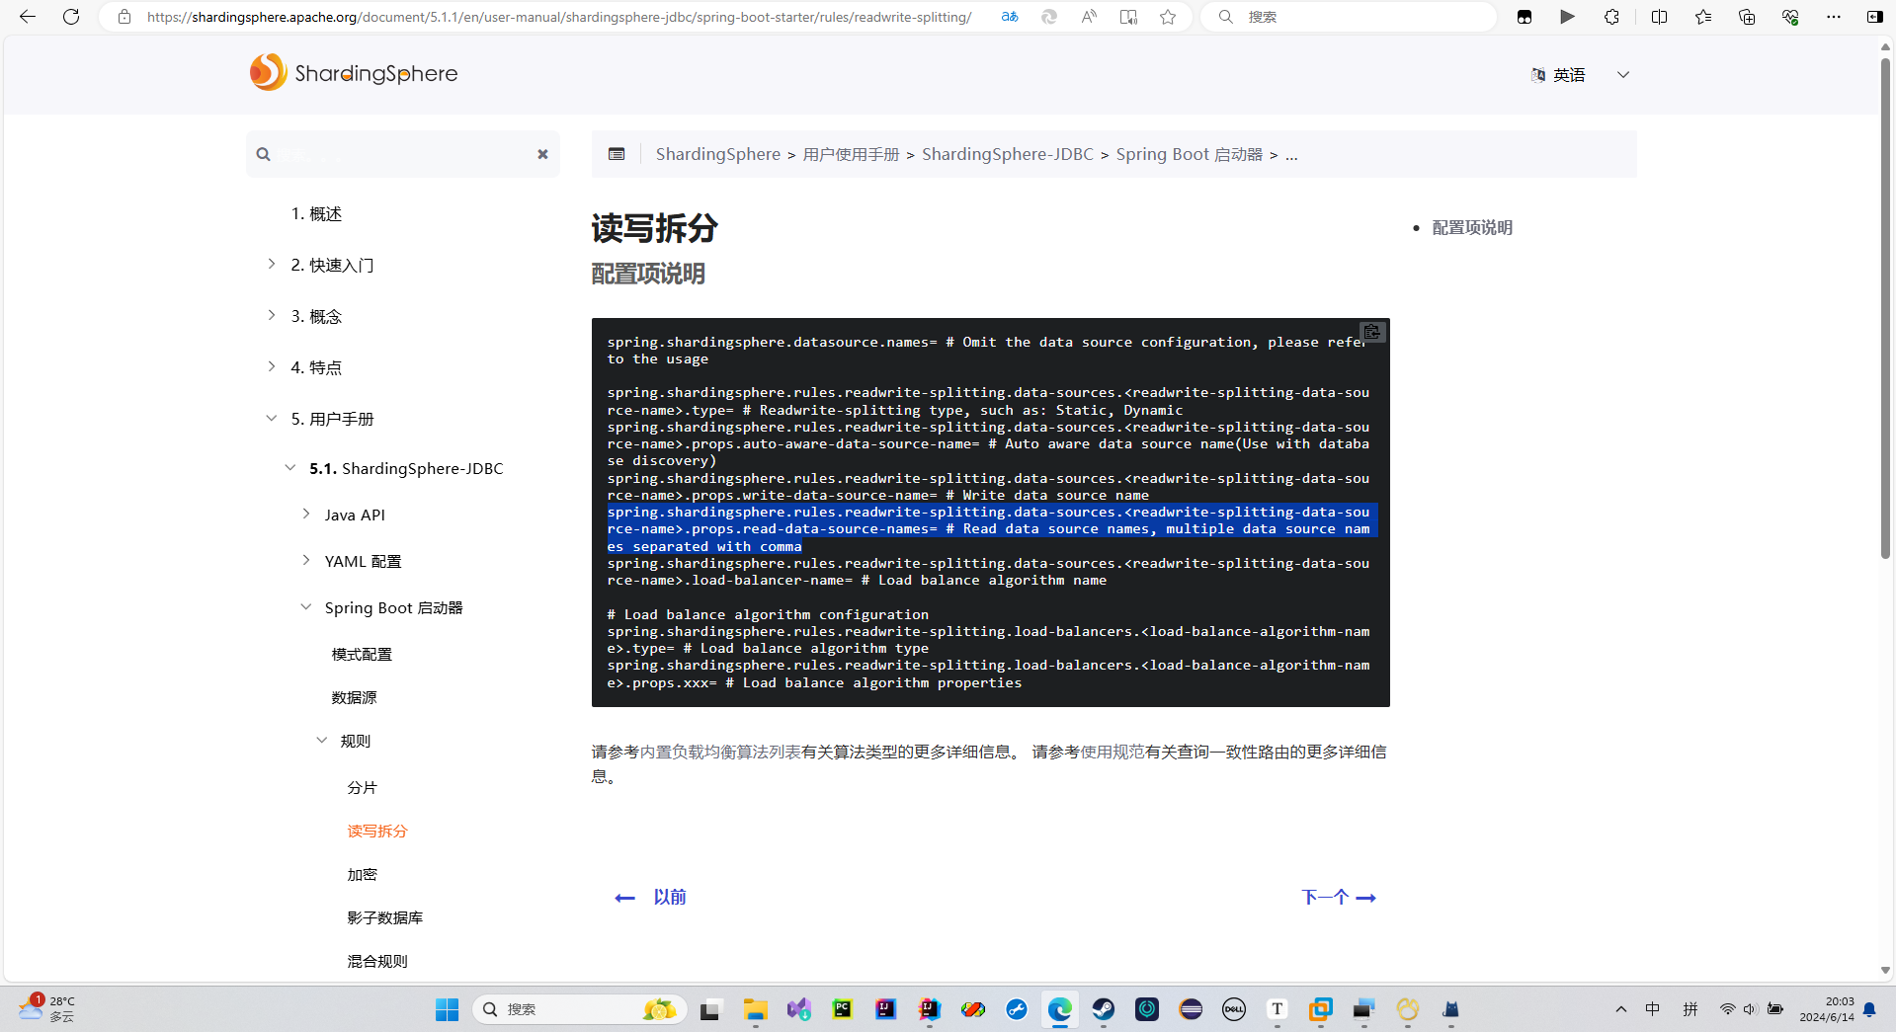Viewport: 1896px width, 1032px height.
Task: Open File Explorer from the taskbar
Action: [x=756, y=1009]
